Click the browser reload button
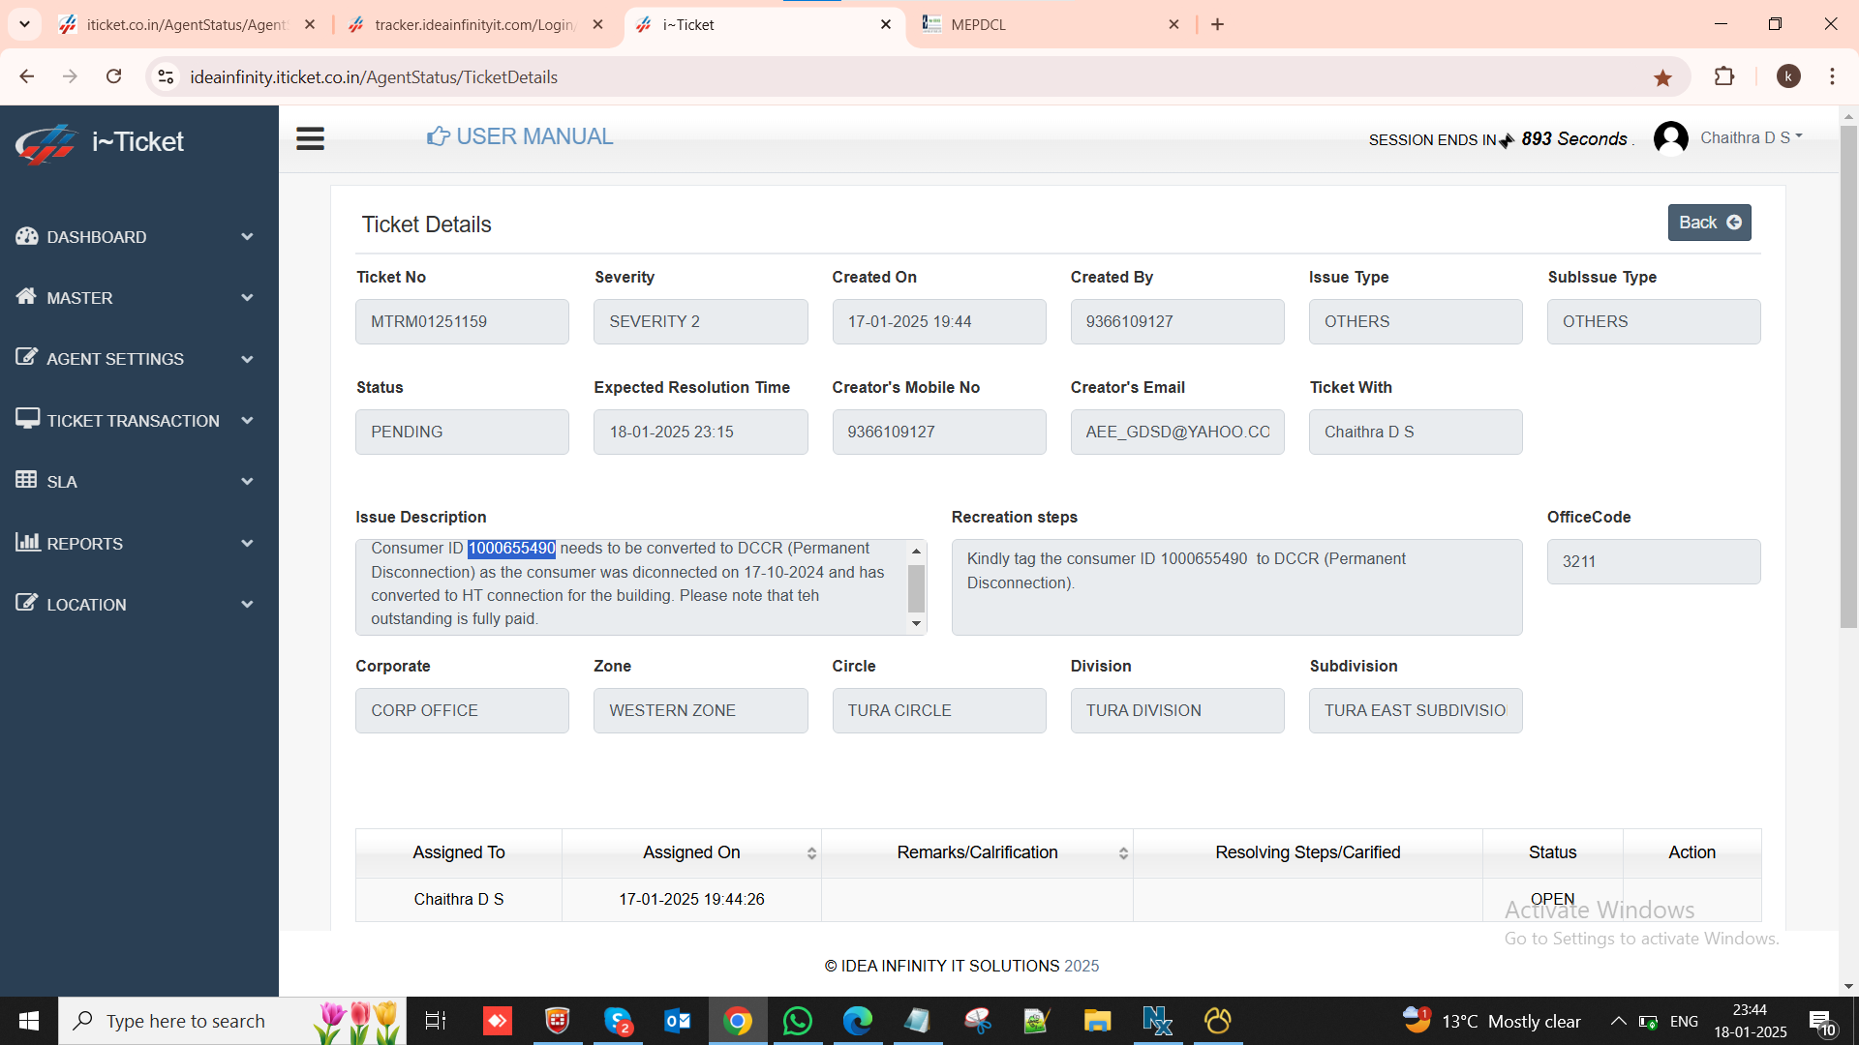The width and height of the screenshot is (1859, 1045). click(x=113, y=76)
